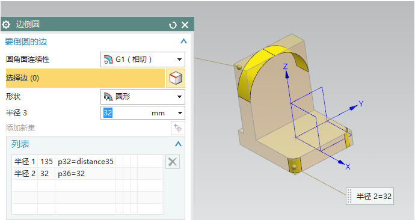Open the 形状 圆形 dropdown
The width and height of the screenshot is (415, 220).
point(143,97)
